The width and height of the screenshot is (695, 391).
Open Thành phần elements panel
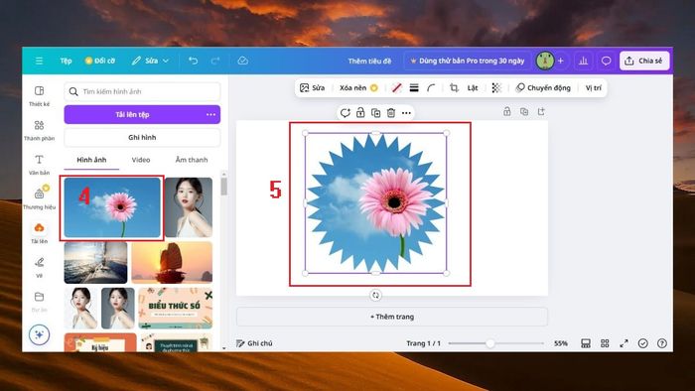pyautogui.click(x=39, y=130)
